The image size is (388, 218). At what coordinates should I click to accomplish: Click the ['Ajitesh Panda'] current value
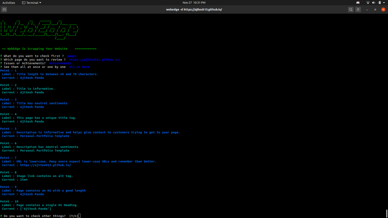click(35, 209)
